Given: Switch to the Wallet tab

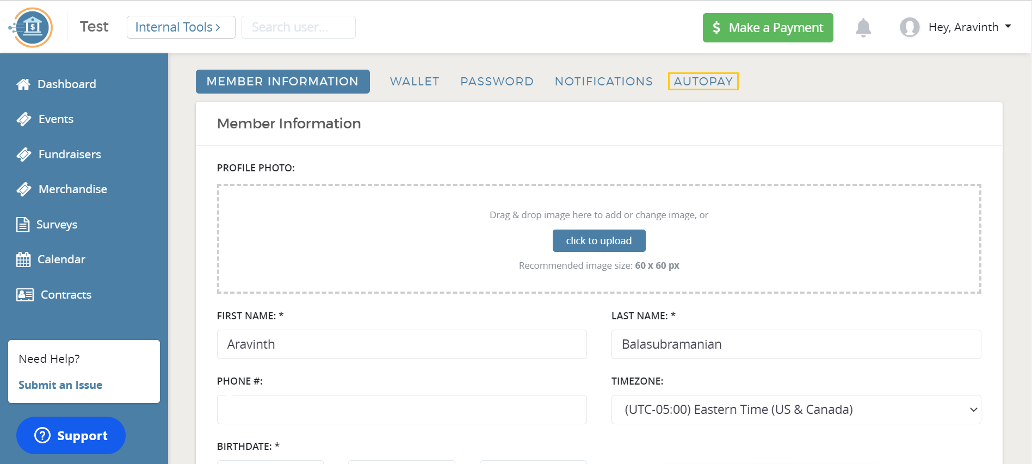Looking at the screenshot, I should pyautogui.click(x=415, y=82).
